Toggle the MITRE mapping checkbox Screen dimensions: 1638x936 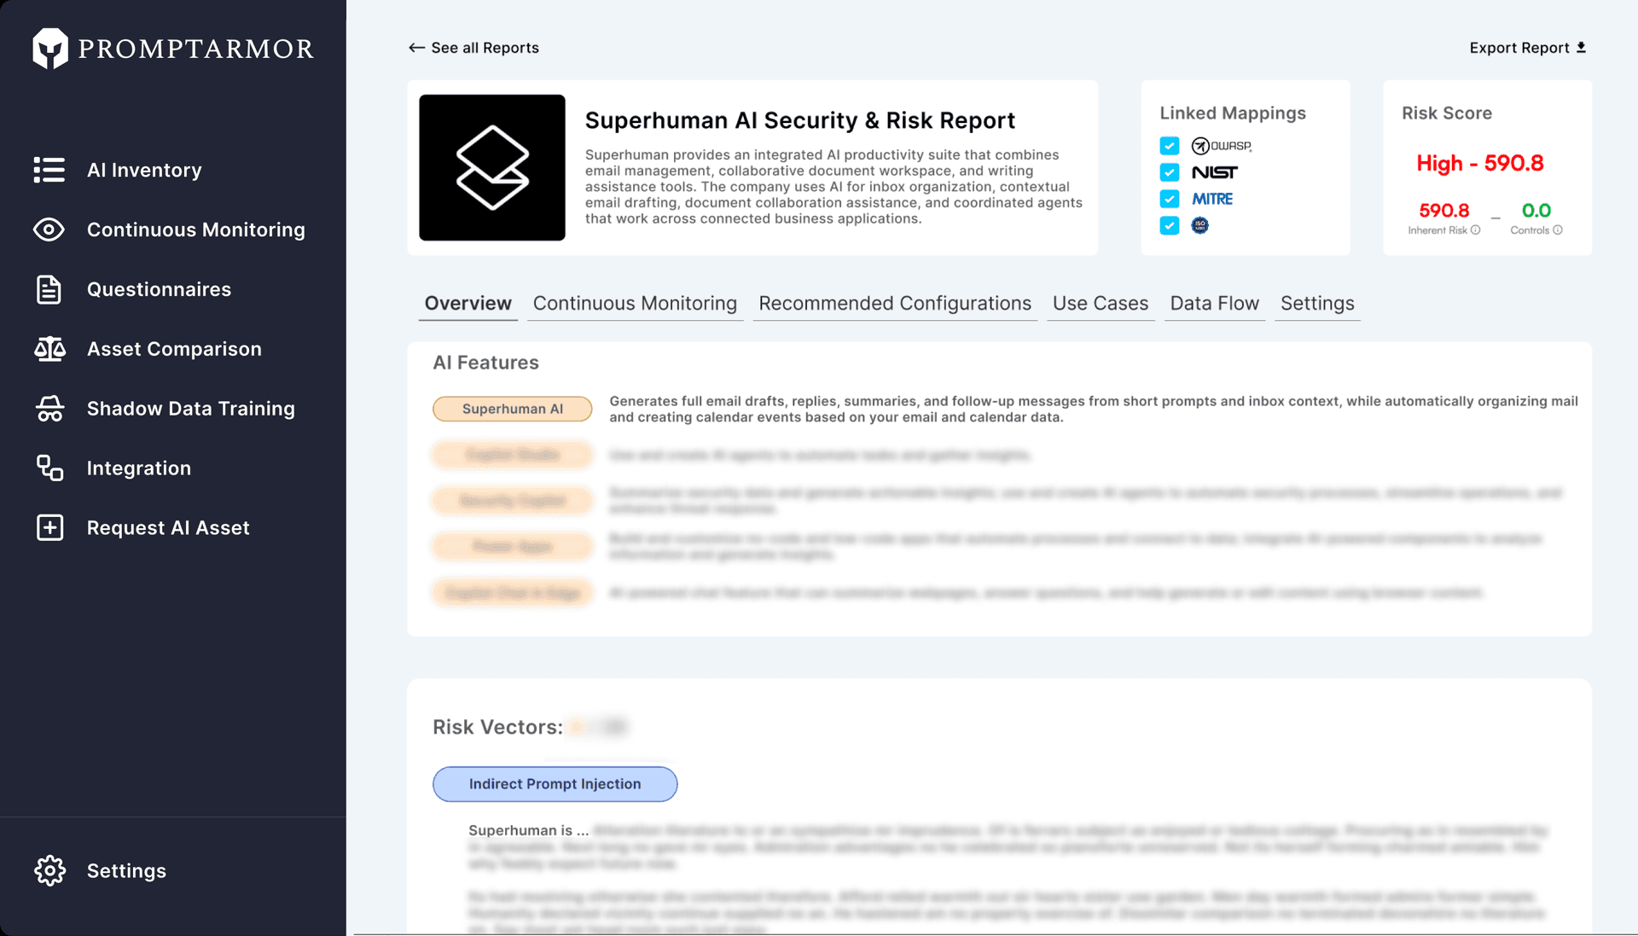click(1170, 199)
